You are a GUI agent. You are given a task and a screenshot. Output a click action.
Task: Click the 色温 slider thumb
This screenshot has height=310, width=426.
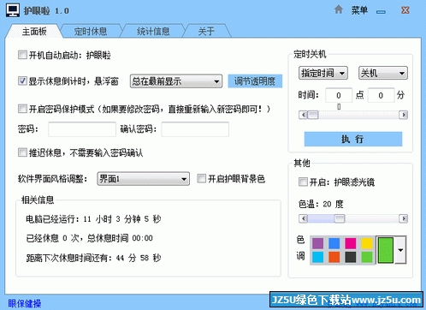click(340, 218)
